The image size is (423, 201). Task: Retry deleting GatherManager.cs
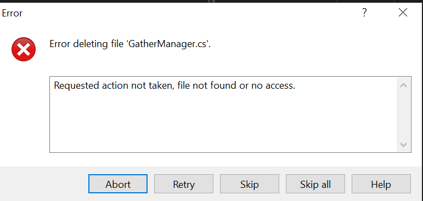(184, 184)
